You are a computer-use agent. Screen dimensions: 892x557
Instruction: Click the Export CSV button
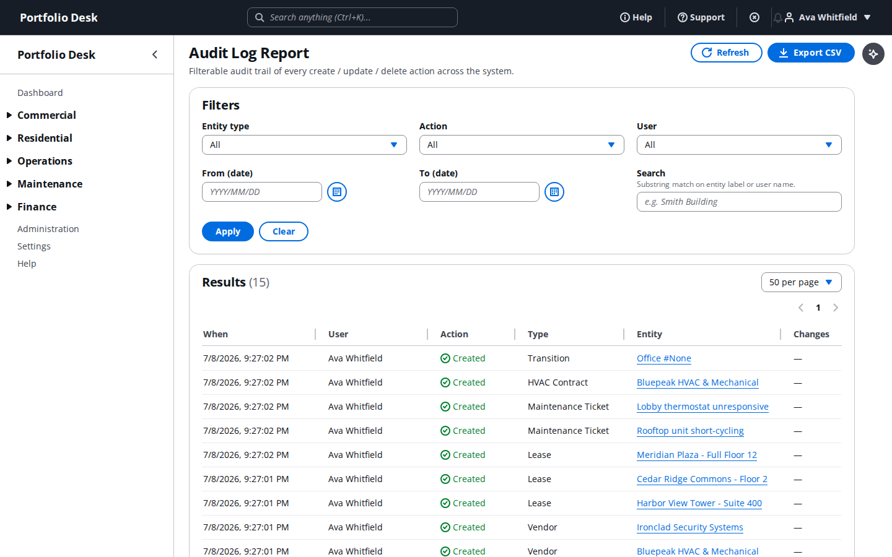click(x=811, y=53)
